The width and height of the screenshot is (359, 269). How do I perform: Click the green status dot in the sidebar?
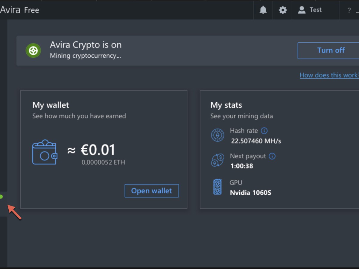pyautogui.click(x=2, y=197)
